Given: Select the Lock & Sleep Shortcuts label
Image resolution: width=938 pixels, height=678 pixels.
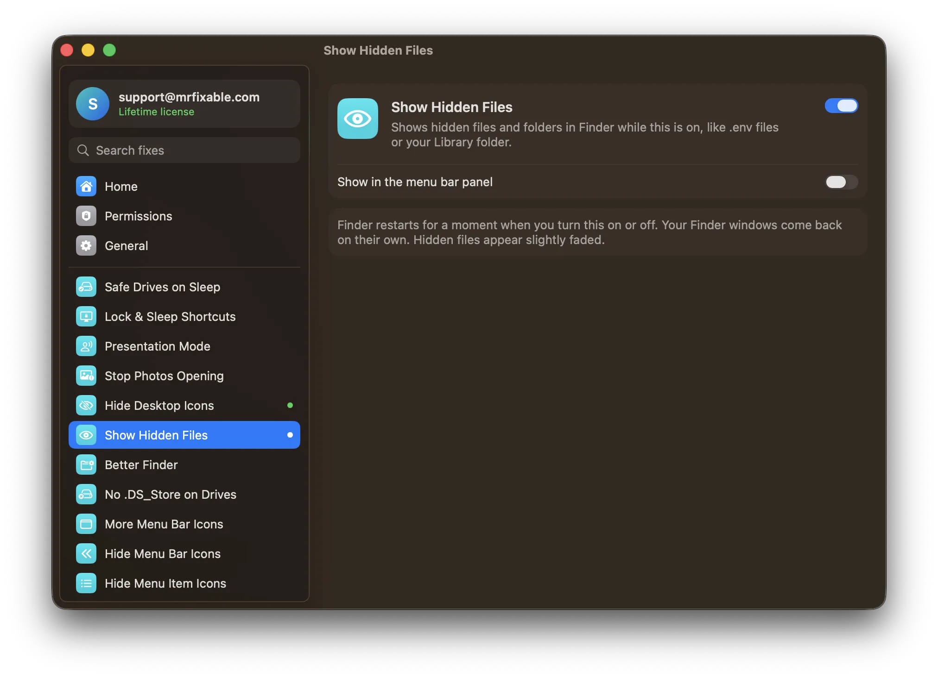Looking at the screenshot, I should pos(170,317).
